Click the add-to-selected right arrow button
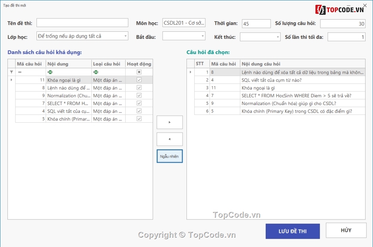This screenshot has width=373, height=247. (x=170, y=122)
